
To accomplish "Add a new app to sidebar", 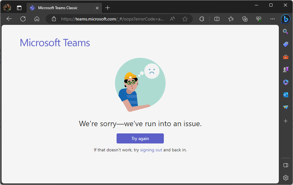I will 285,121.
